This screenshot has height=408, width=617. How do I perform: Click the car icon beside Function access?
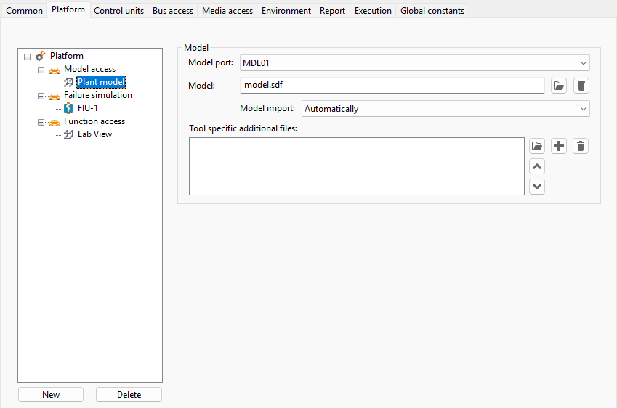pyautogui.click(x=55, y=123)
